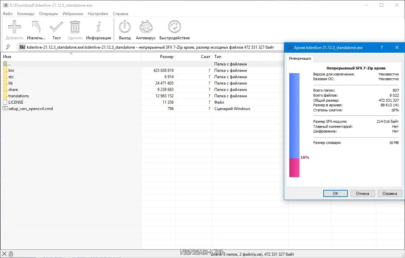Viewport: 405px width, 258px height.
Task: Click the blue portion of size bar
Action: (x=294, y=116)
